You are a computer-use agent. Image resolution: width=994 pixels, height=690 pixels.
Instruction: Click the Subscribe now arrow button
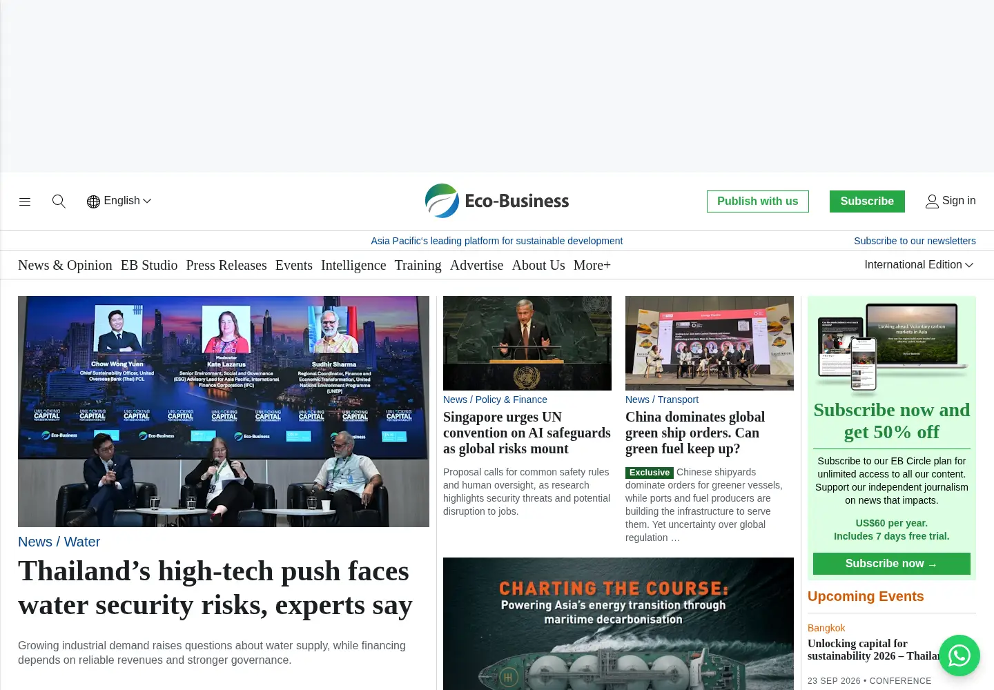pos(892,564)
